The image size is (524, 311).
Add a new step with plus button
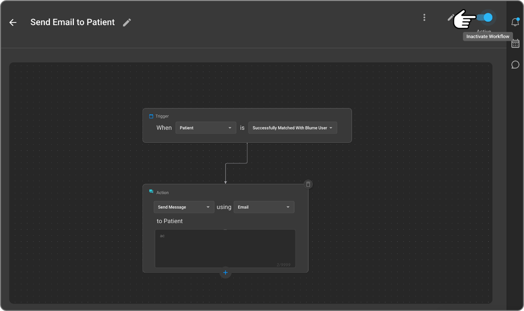coord(225,273)
